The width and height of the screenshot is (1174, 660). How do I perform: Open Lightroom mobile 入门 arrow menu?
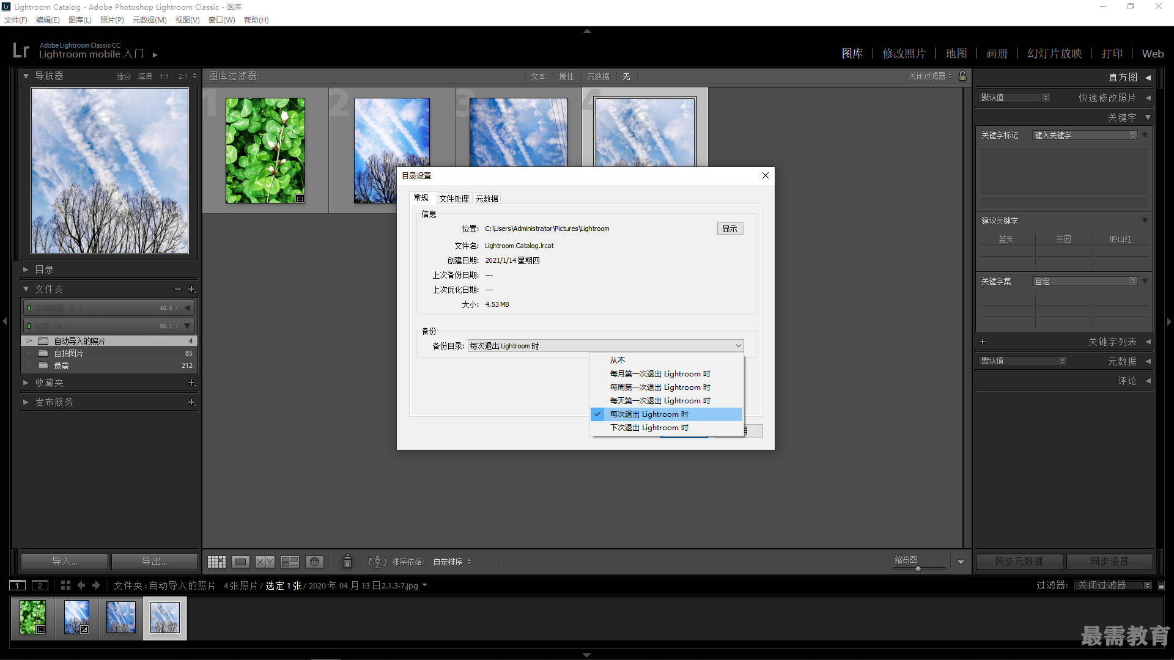(x=155, y=54)
